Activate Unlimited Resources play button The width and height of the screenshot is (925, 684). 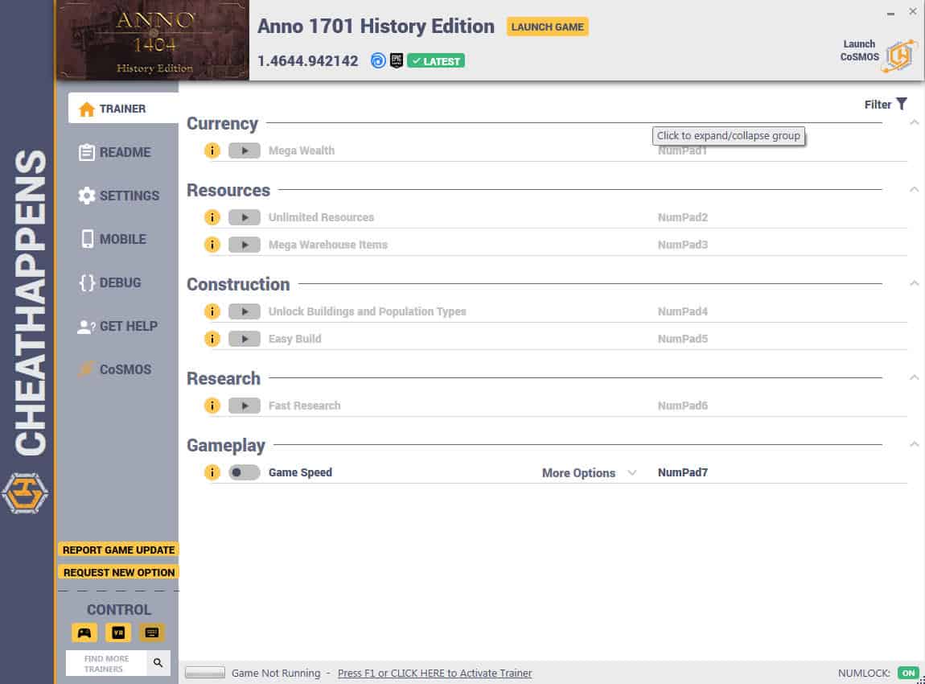pos(245,217)
